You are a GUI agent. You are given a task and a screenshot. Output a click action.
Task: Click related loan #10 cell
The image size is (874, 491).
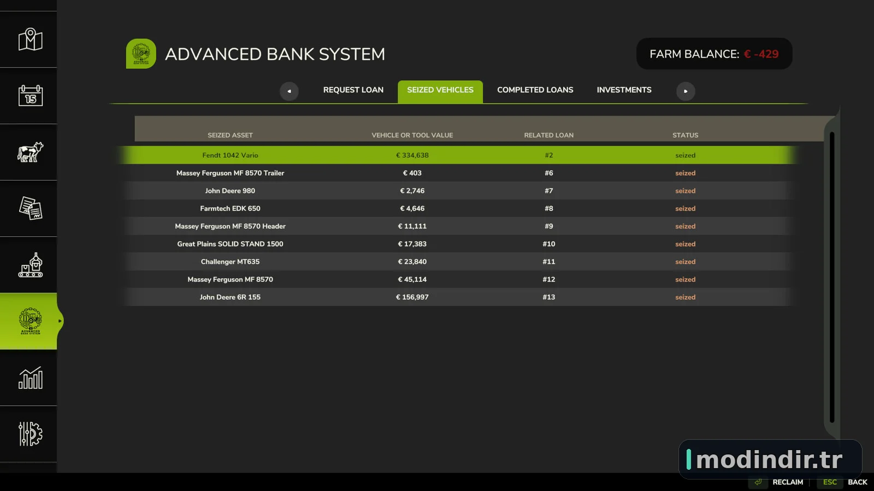[x=549, y=244]
